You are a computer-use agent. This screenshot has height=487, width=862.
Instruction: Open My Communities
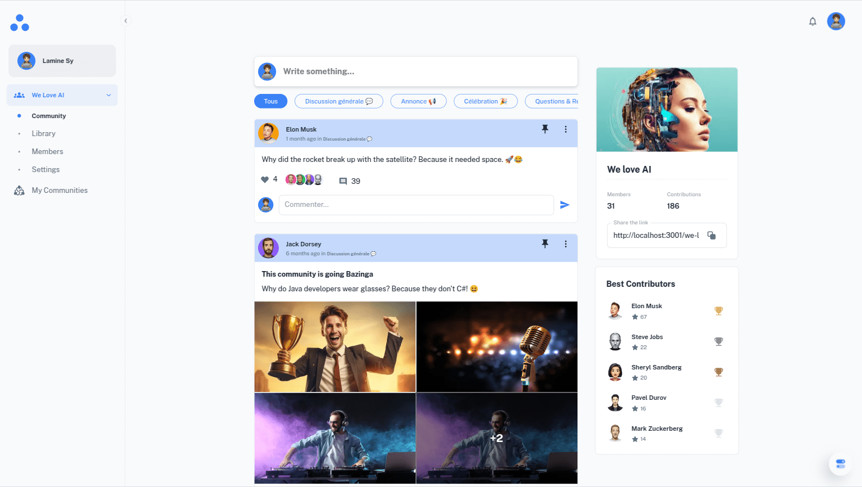click(x=60, y=191)
